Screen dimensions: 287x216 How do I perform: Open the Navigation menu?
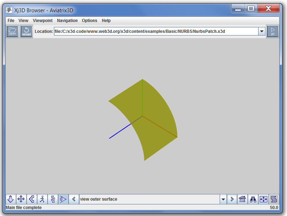point(67,21)
